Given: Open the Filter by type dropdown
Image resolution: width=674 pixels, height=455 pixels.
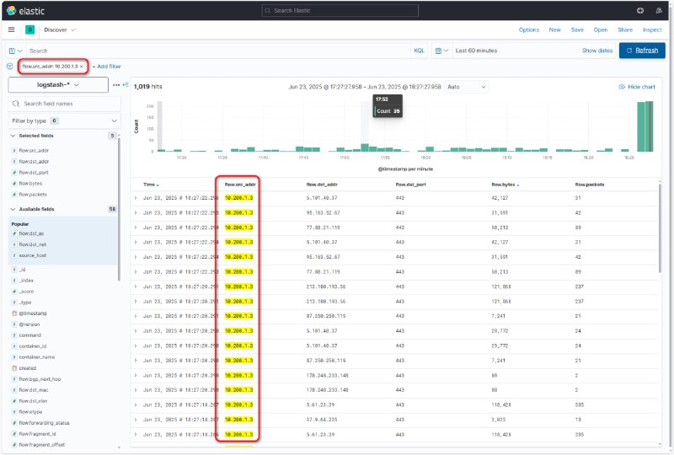Looking at the screenshot, I should [x=65, y=120].
